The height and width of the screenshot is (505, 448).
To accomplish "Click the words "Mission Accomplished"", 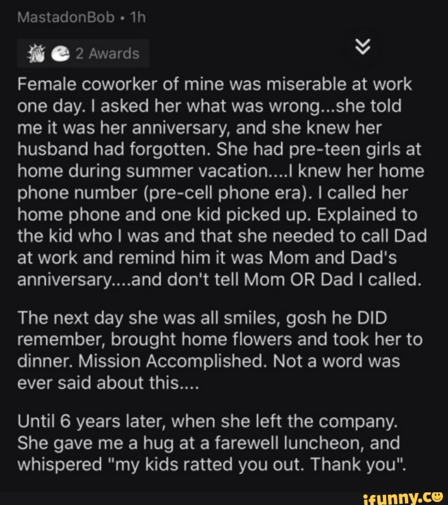I will point(171,361).
